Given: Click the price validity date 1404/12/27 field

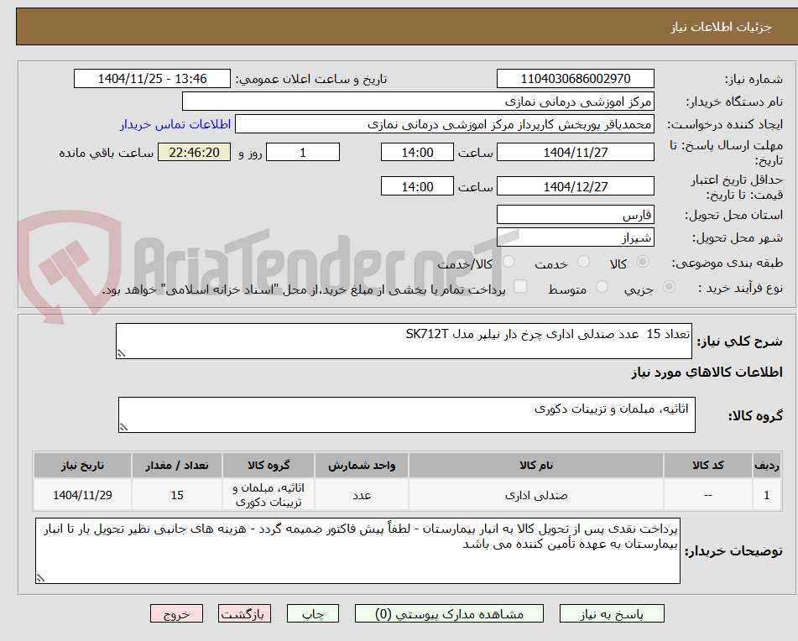Looking at the screenshot, I should click(x=576, y=186).
